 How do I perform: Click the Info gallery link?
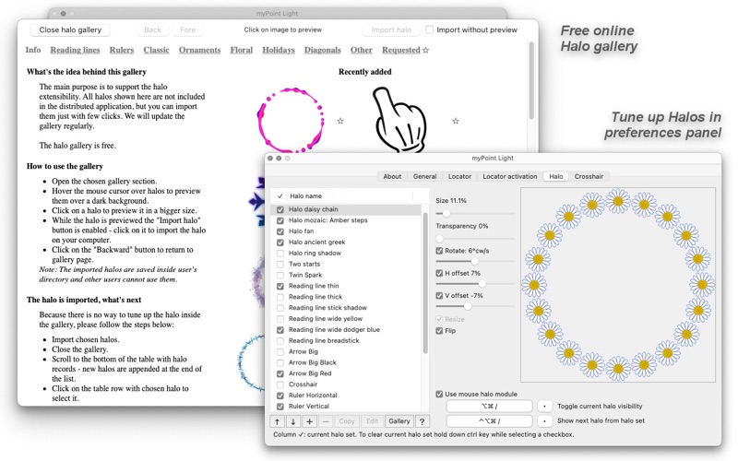tap(33, 50)
